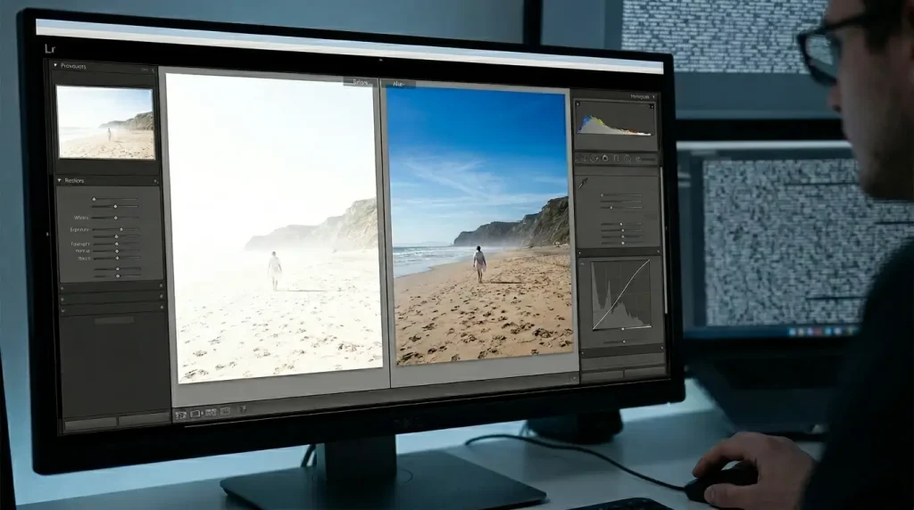Expand collapsed panel below tone curve
914x510 pixels.
[x=582, y=353]
